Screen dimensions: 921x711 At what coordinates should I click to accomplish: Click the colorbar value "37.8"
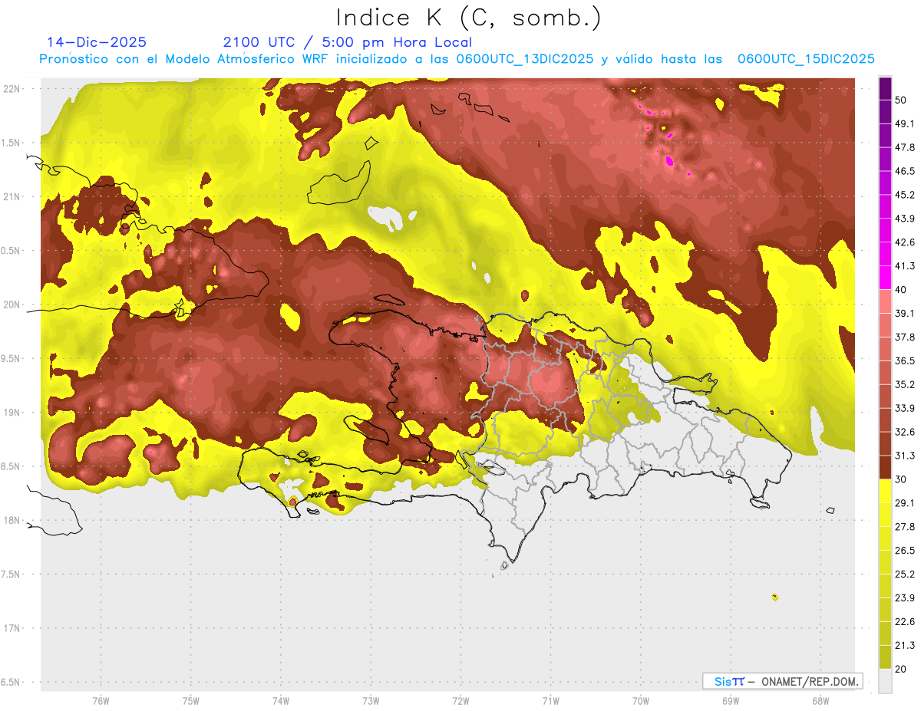904,337
